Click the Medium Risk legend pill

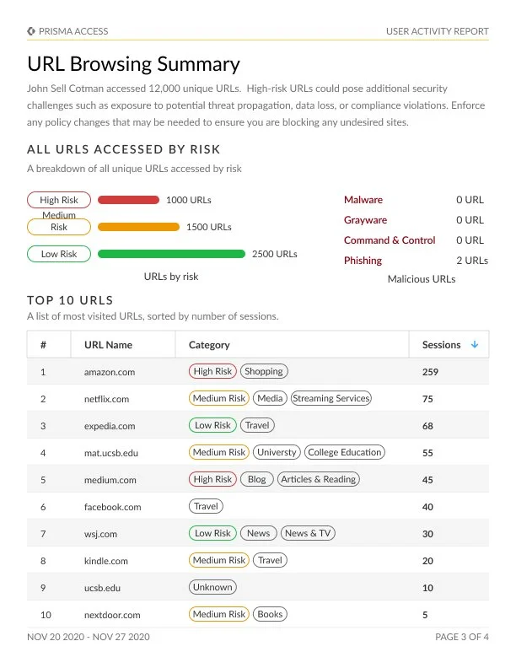tap(59, 227)
